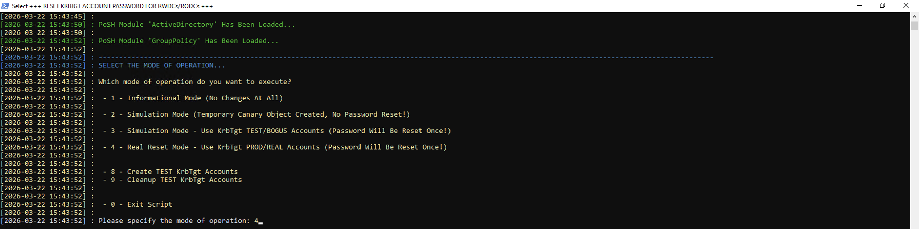Click the PowerShell icon in title bar
Screen dimensions: 919x229
[x=5, y=6]
